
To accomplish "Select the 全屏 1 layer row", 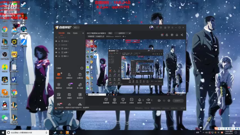I will [70, 52].
